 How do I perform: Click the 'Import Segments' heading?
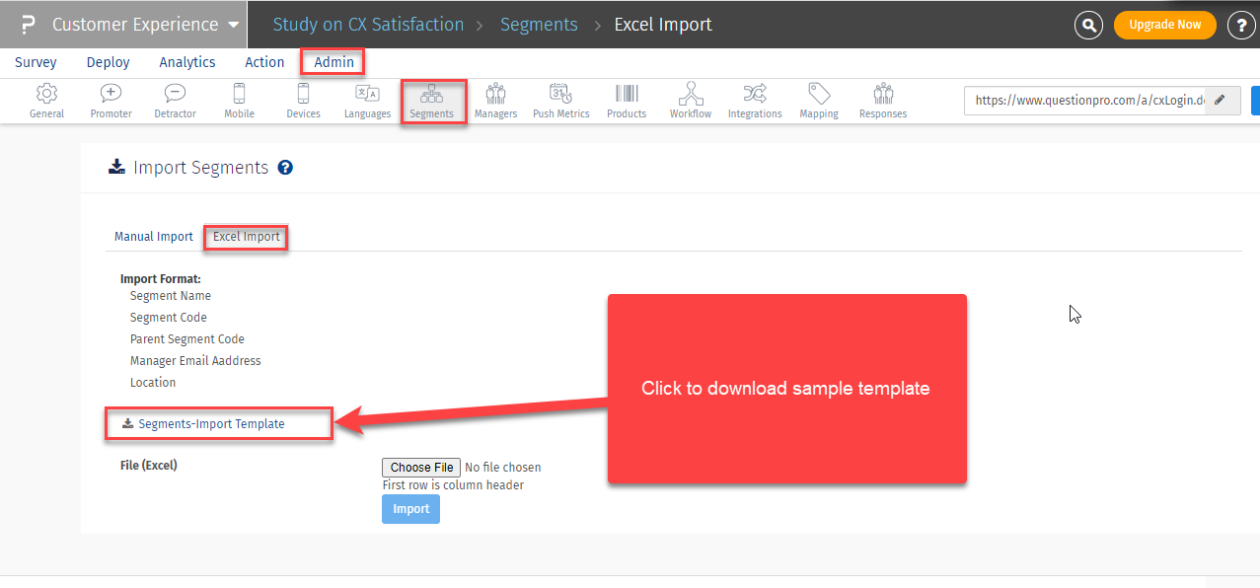pyautogui.click(x=201, y=168)
